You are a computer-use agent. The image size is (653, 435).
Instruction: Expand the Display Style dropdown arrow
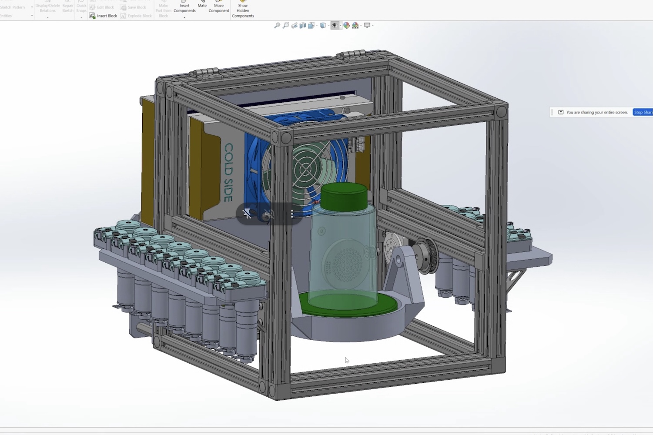(328, 26)
